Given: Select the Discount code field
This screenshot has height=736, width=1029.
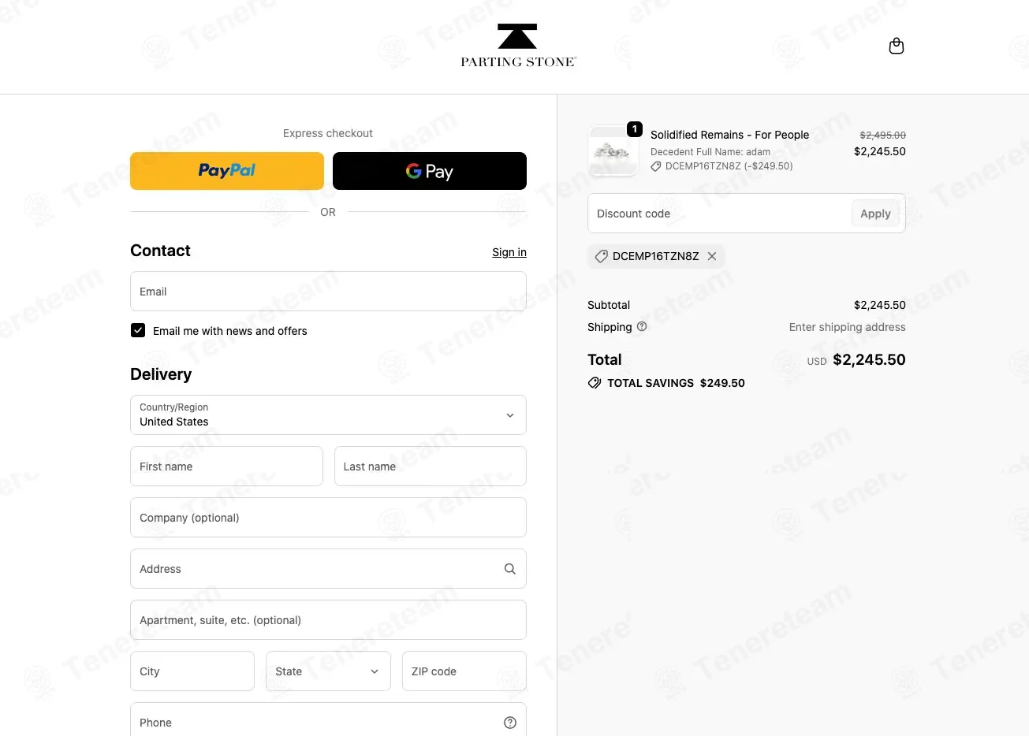Looking at the screenshot, I should pos(718,214).
